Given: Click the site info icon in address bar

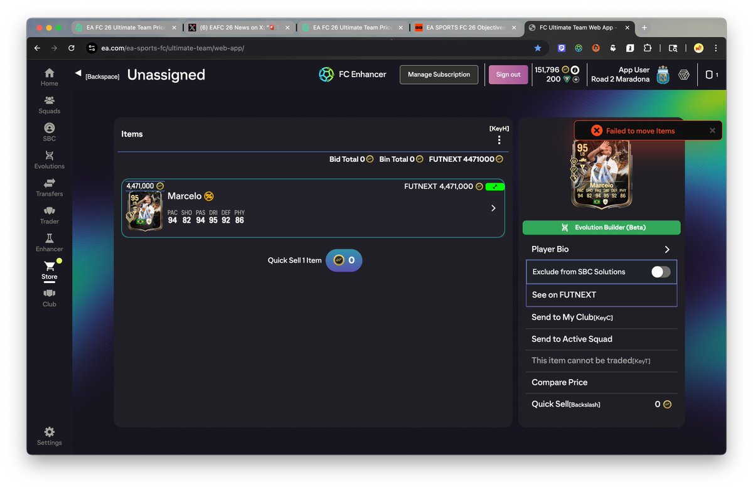Looking at the screenshot, I should 92,48.
